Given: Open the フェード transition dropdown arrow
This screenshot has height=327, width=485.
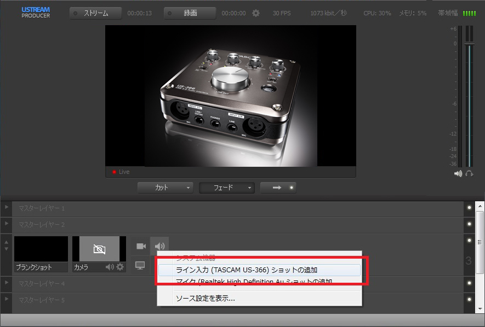Looking at the screenshot, I should pyautogui.click(x=249, y=188).
